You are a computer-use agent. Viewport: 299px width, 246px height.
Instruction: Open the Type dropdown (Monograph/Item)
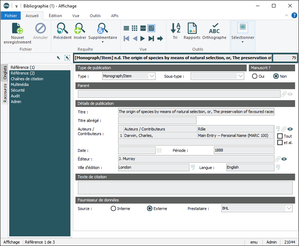pos(152,76)
